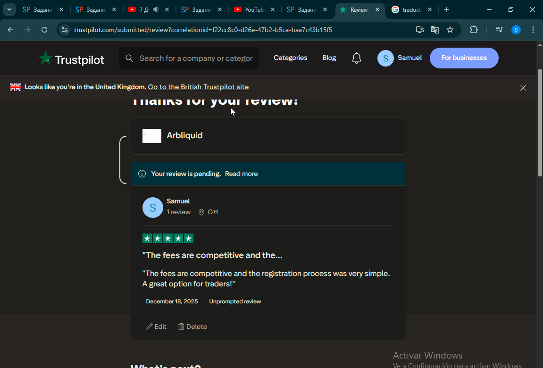This screenshot has height=368, width=543.
Task: Go forward in browser history
Action: tap(27, 30)
